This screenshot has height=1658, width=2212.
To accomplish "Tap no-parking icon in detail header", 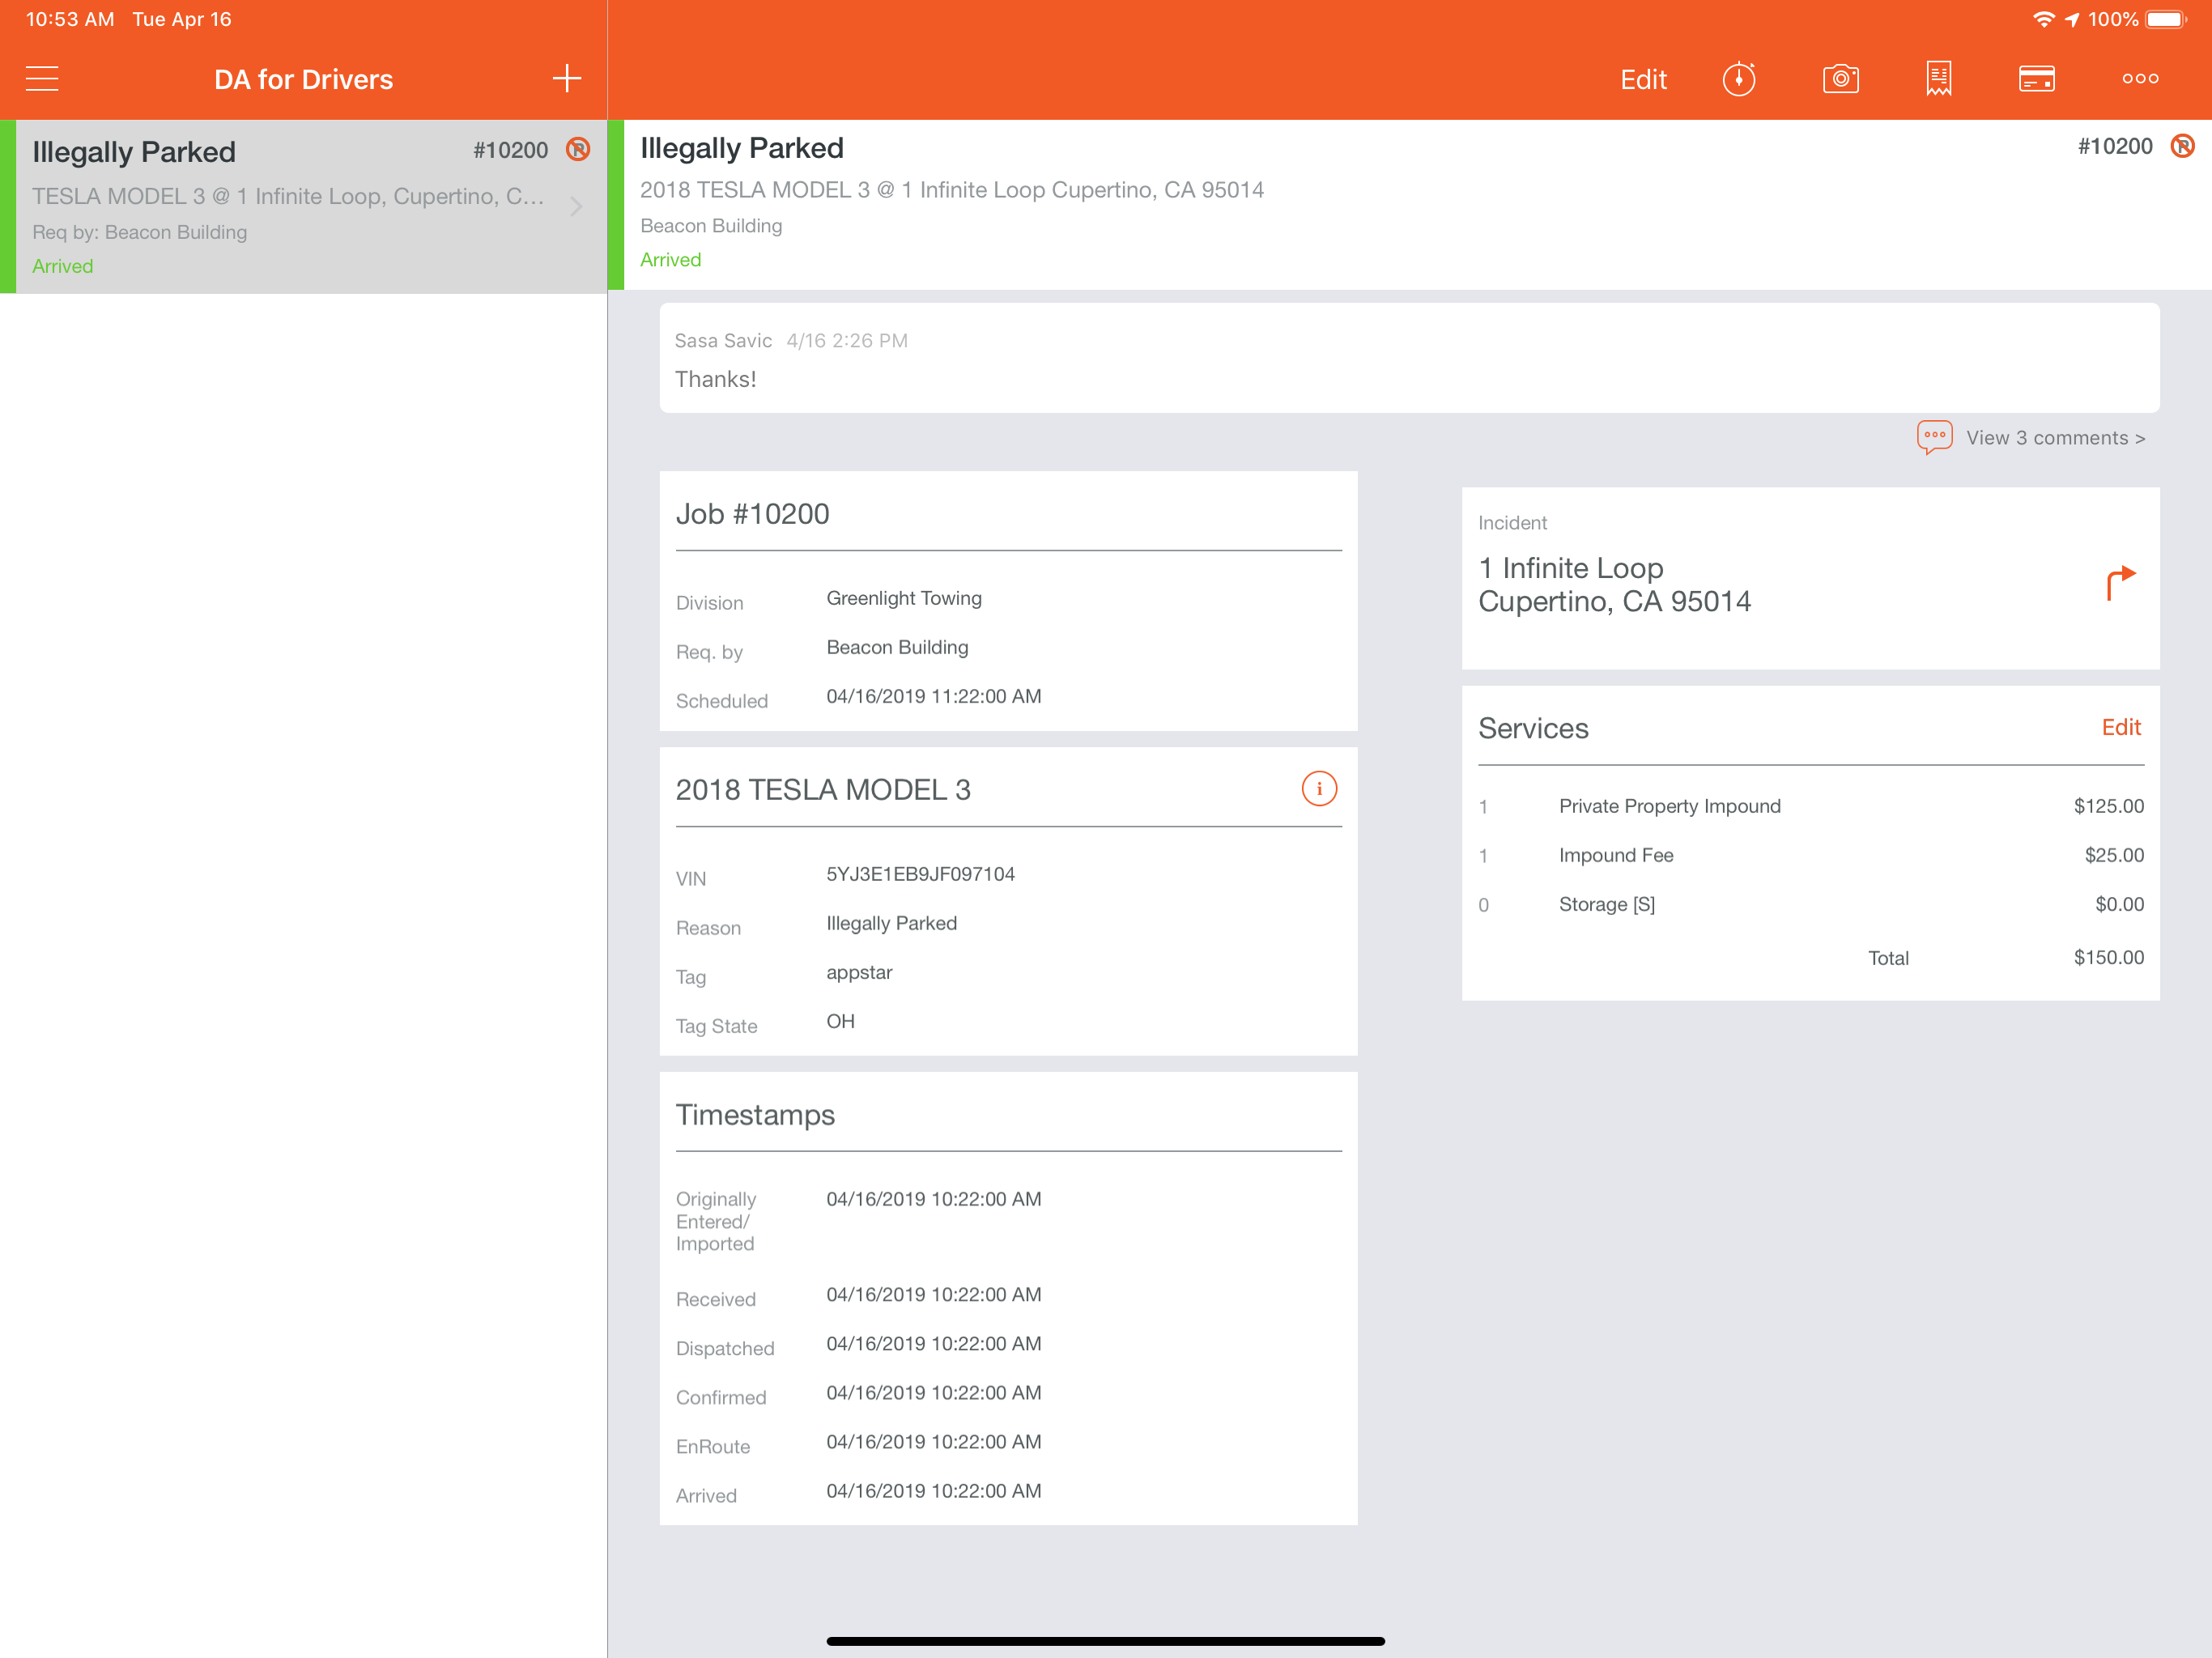I will pyautogui.click(x=2182, y=146).
